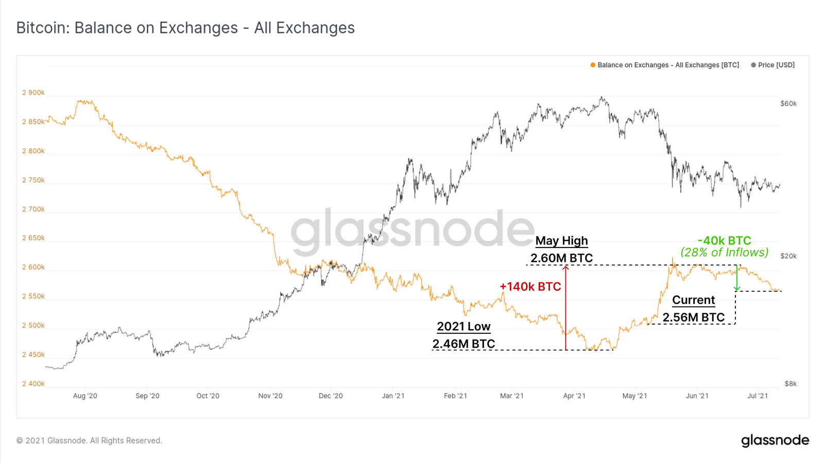Click the 28% of Inflows text
824x463 pixels.
(x=725, y=253)
